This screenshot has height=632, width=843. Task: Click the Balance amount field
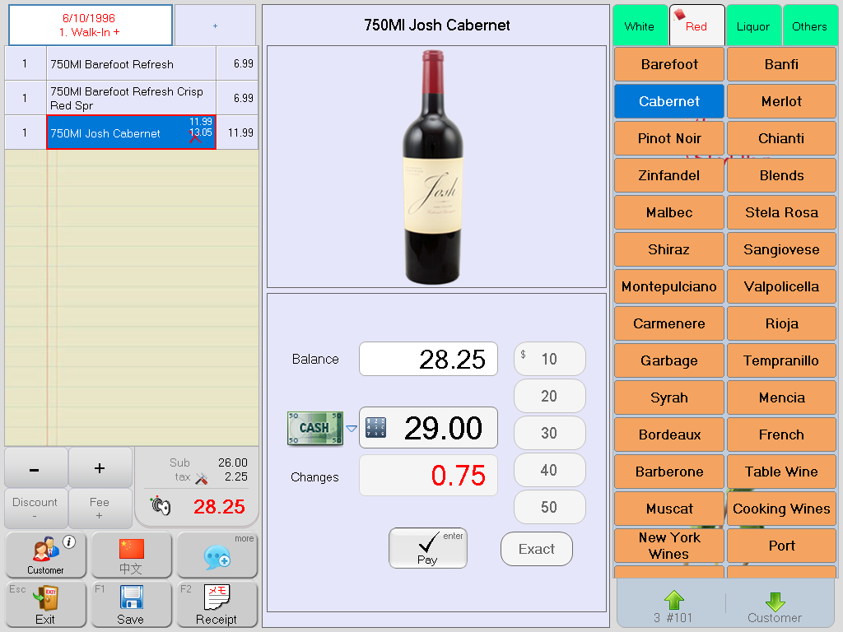tap(428, 359)
